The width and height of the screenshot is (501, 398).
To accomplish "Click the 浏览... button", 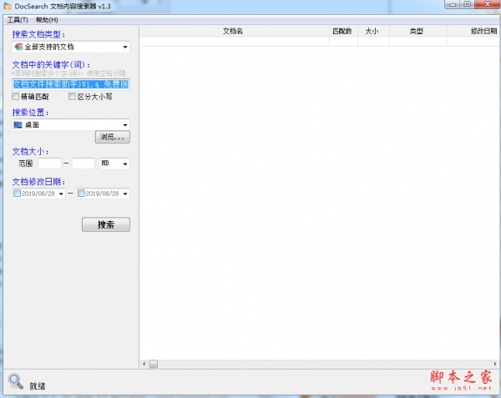I will [113, 137].
